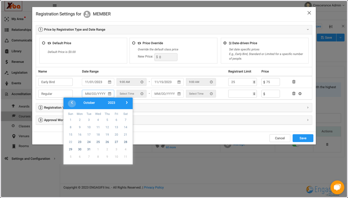Open Communication in sidebar
The height and width of the screenshot is (198, 348).
tap(22, 41)
